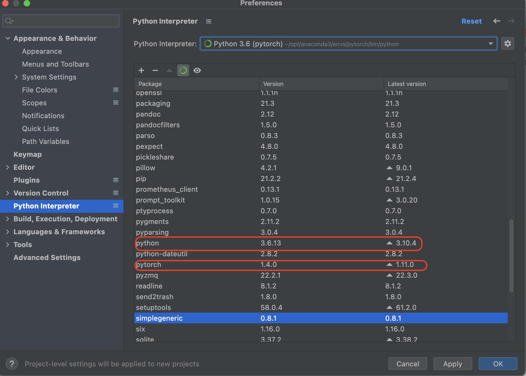Click the upgrade package arrow icon
Screen dimensions: 526x376
(x=169, y=70)
